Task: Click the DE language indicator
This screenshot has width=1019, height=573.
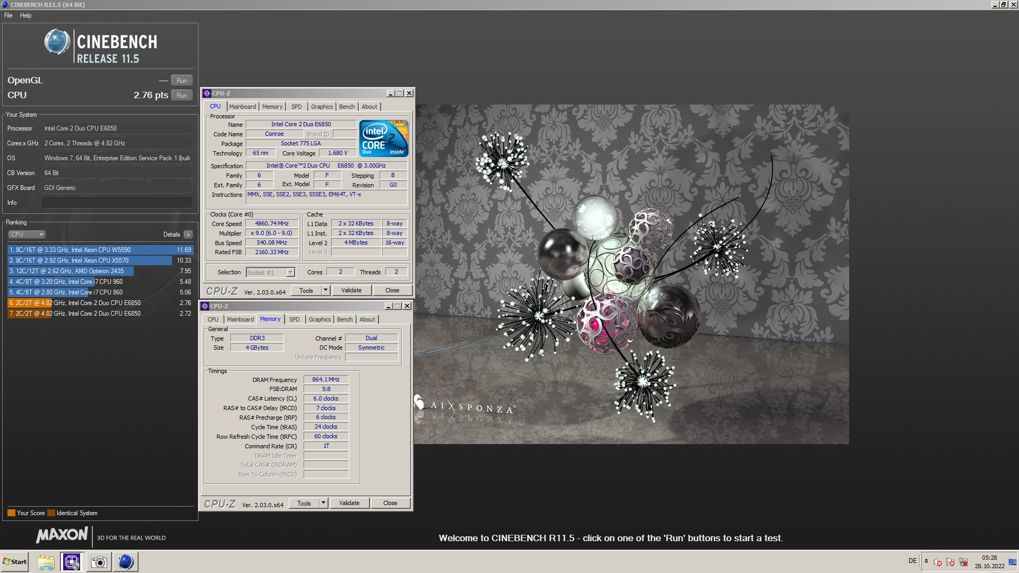Action: click(x=912, y=561)
